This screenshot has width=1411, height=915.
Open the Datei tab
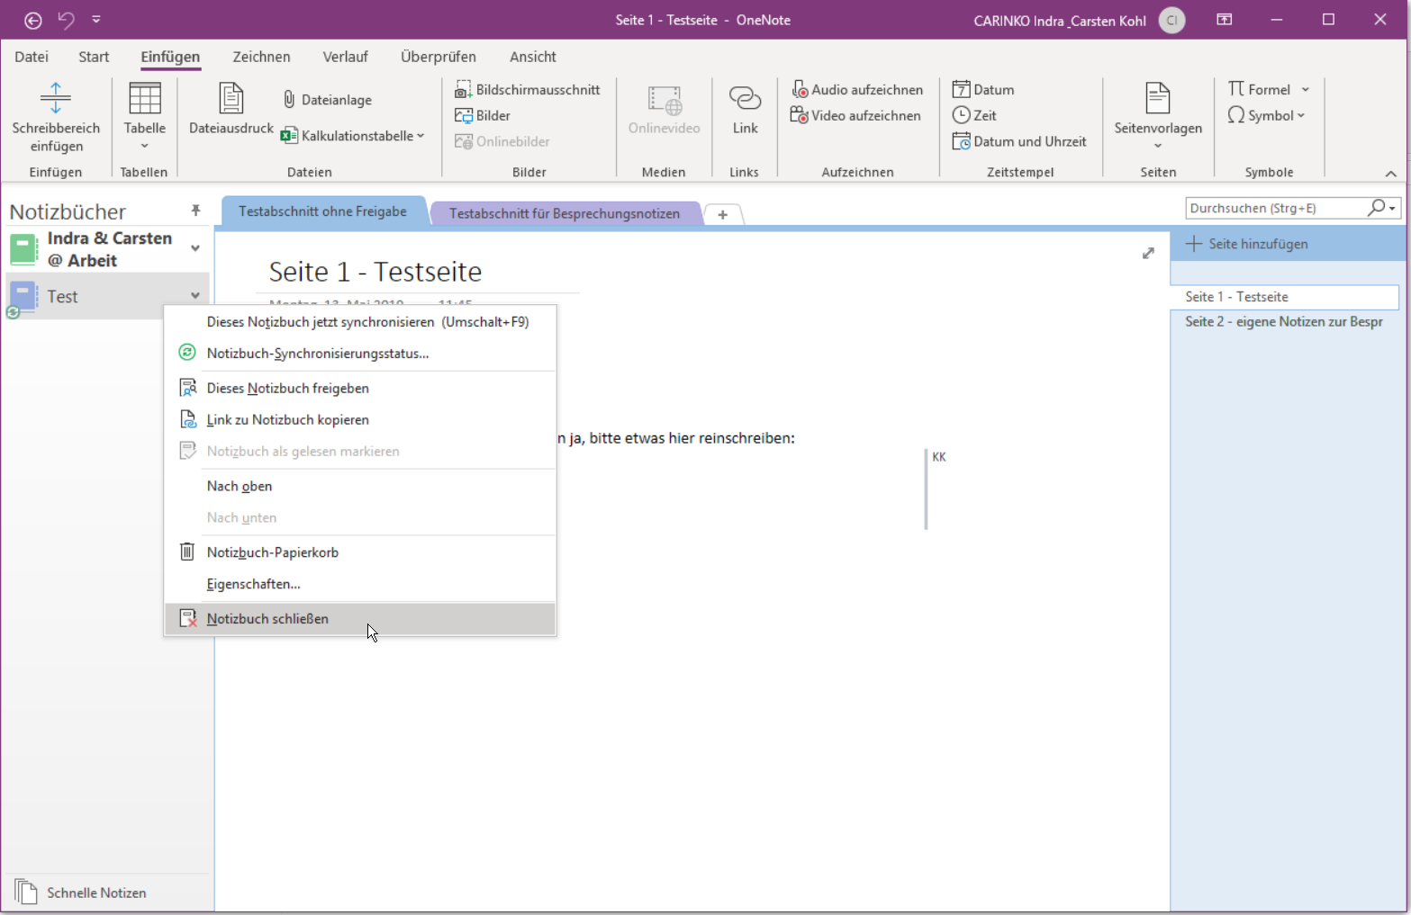pyautogui.click(x=32, y=57)
